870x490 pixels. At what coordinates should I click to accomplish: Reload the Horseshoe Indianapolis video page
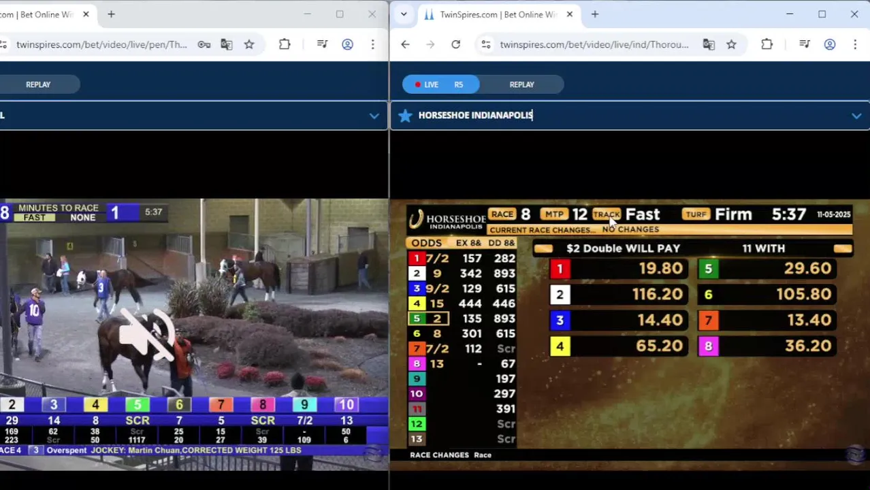pos(455,44)
